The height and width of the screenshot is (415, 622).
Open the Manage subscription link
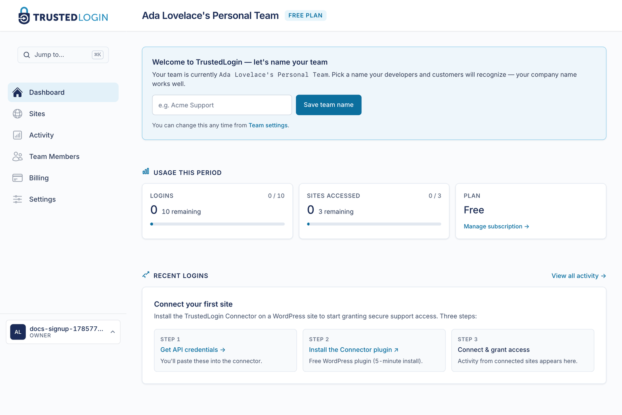point(496,226)
